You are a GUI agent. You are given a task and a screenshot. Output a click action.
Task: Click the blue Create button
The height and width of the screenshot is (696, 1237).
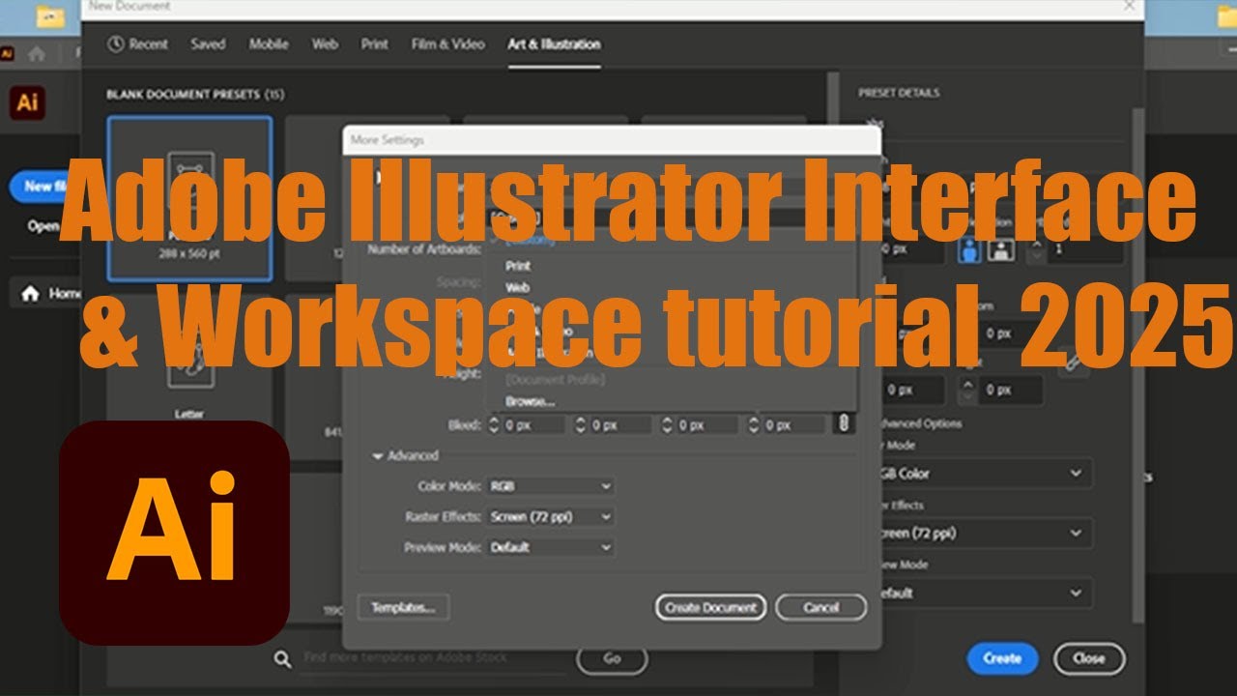click(x=1002, y=658)
